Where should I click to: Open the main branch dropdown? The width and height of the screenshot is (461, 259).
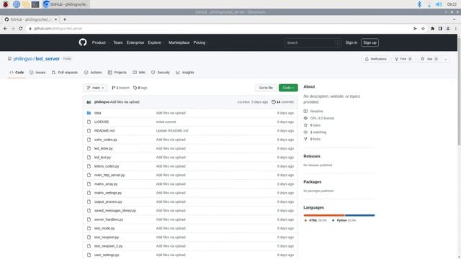(95, 88)
